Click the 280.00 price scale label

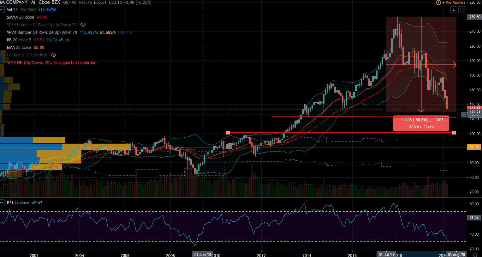pyautogui.click(x=475, y=2)
